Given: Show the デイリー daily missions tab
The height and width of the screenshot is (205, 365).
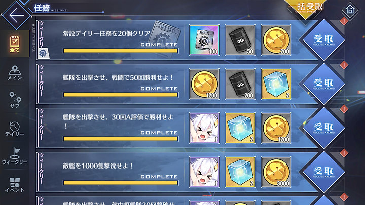Looking at the screenshot, I should coord(14,129).
